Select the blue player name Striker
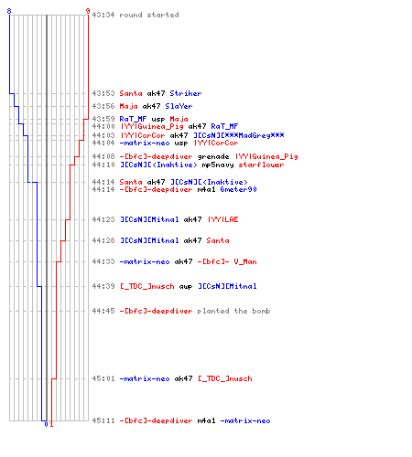This screenshot has width=412, height=457. click(186, 93)
